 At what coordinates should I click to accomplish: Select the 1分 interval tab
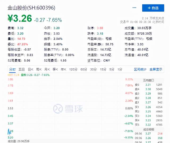[x=120, y=69]
